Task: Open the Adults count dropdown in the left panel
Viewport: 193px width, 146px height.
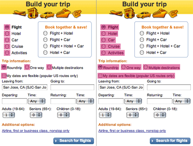Action: coord(8,115)
